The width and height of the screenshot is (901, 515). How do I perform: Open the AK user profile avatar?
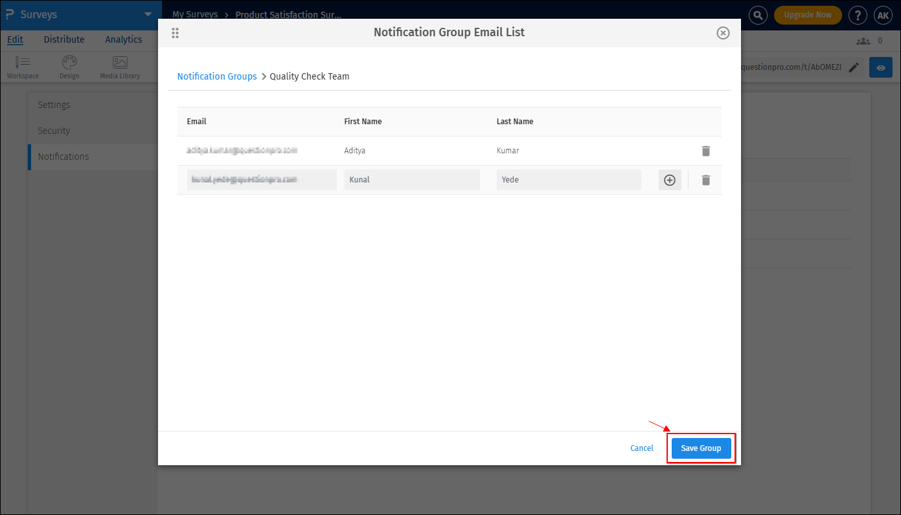(x=883, y=15)
